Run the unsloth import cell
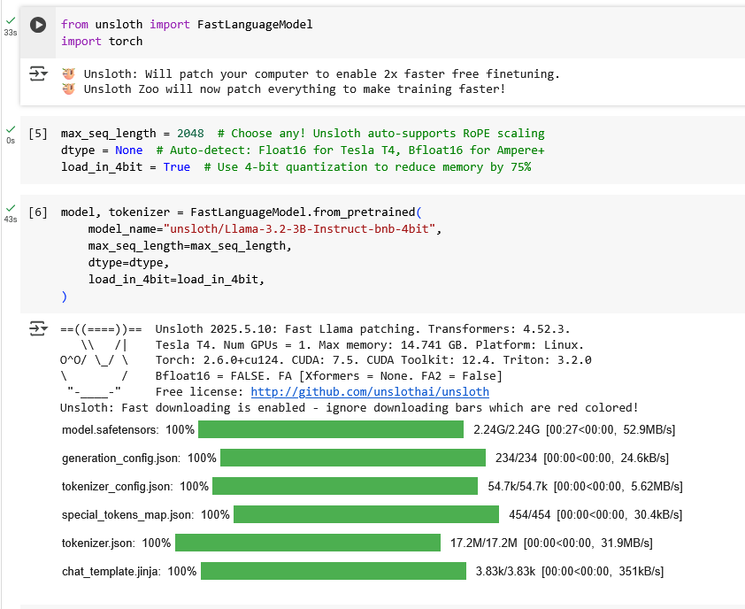Viewport: 745px width, 609px height. [x=38, y=25]
